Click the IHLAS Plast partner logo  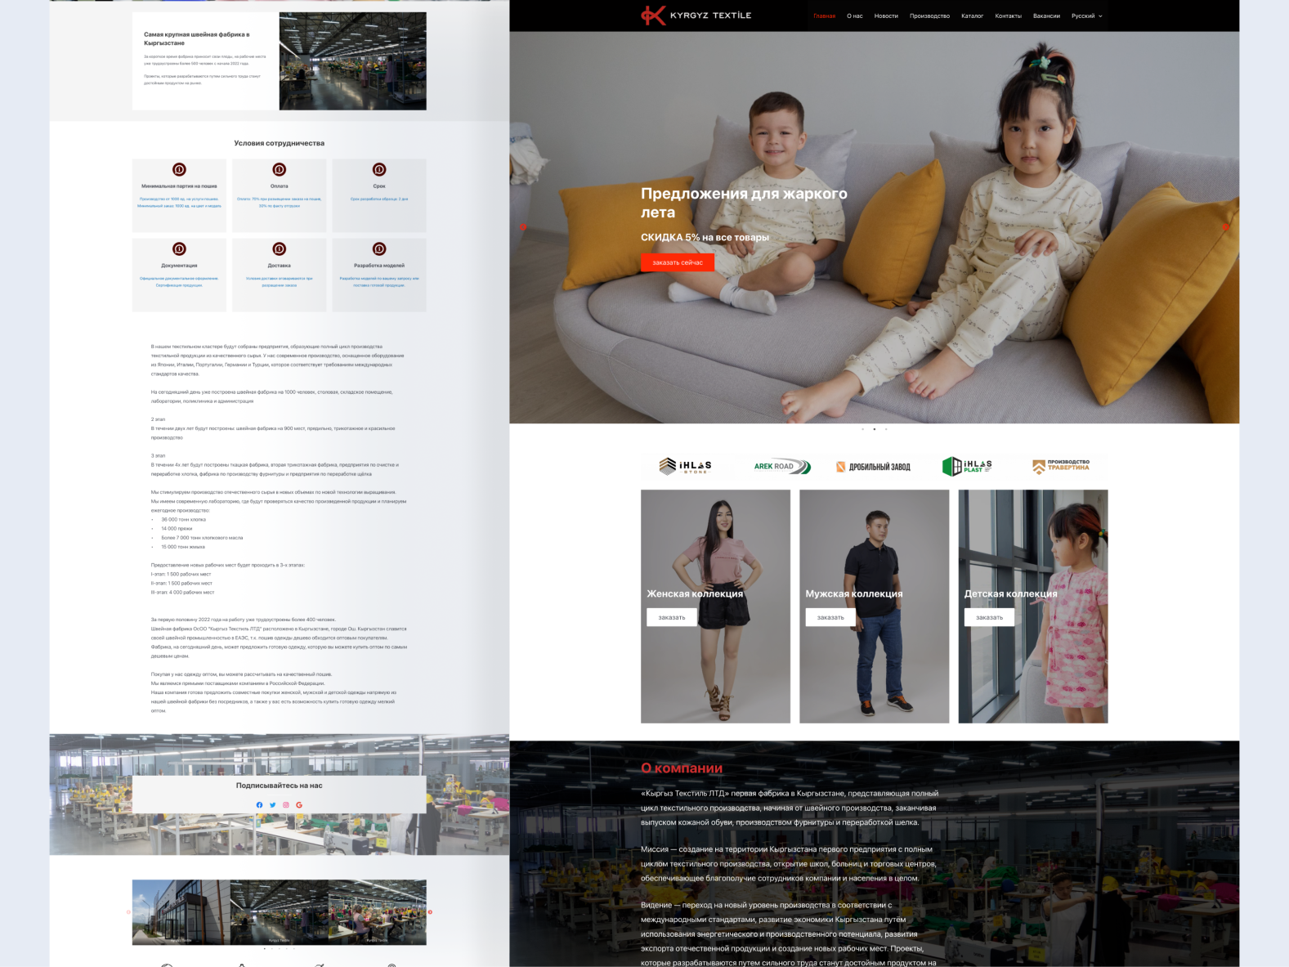point(967,467)
